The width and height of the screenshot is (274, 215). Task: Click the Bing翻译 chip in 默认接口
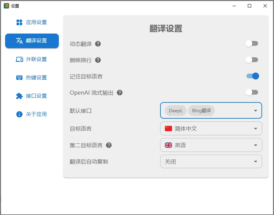pos(201,111)
